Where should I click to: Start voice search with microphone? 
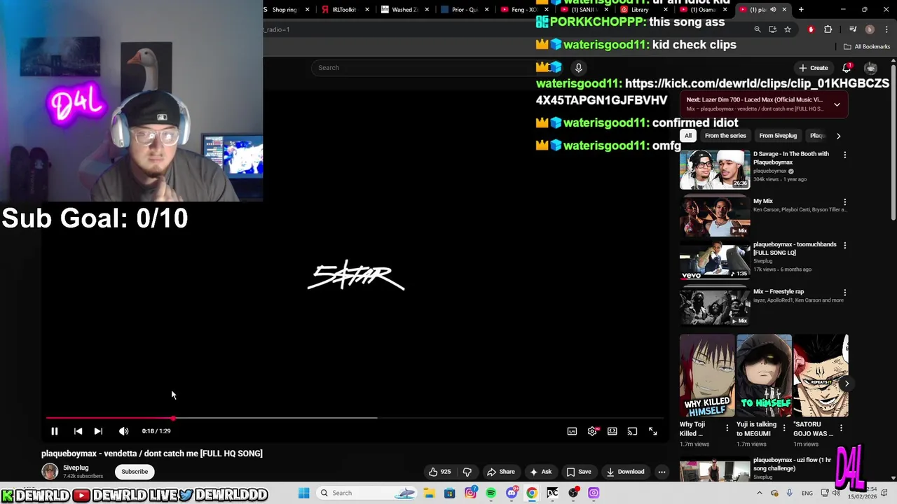pyautogui.click(x=578, y=68)
